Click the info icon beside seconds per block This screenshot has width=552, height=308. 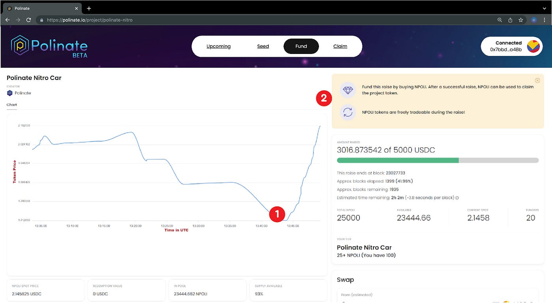click(457, 198)
